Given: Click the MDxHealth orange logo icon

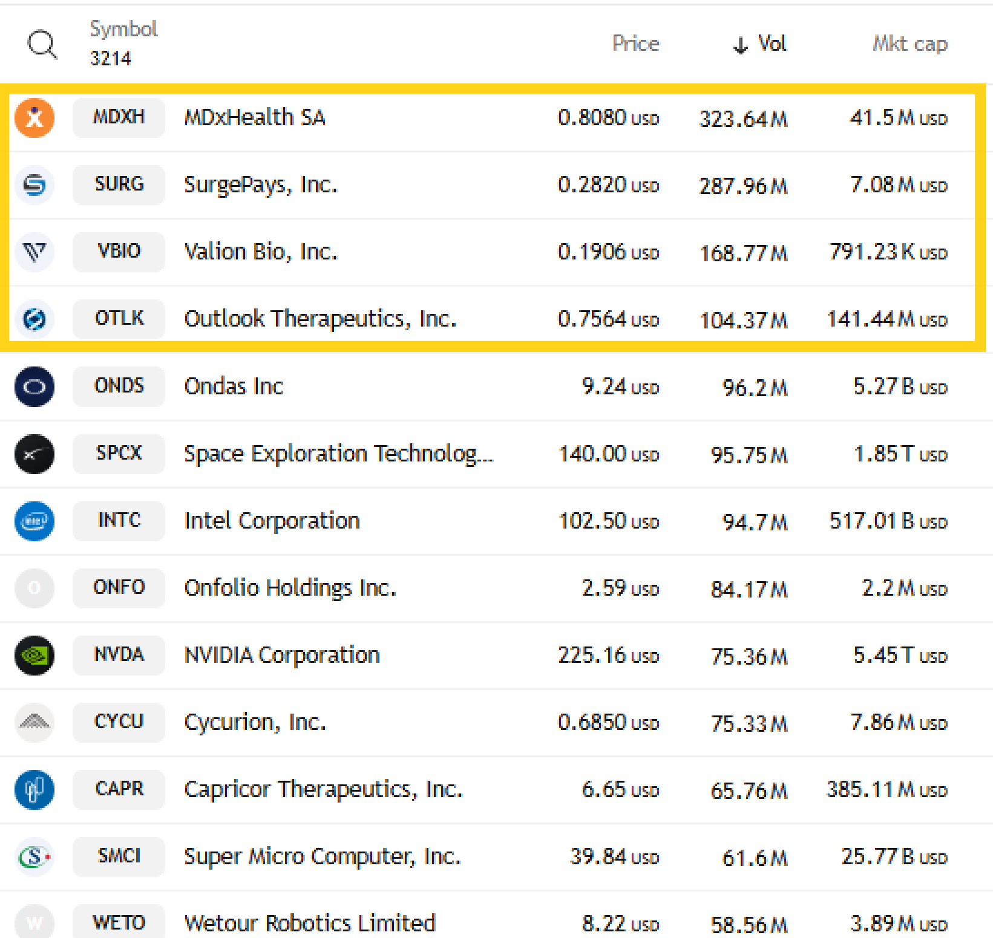Looking at the screenshot, I should [x=34, y=118].
